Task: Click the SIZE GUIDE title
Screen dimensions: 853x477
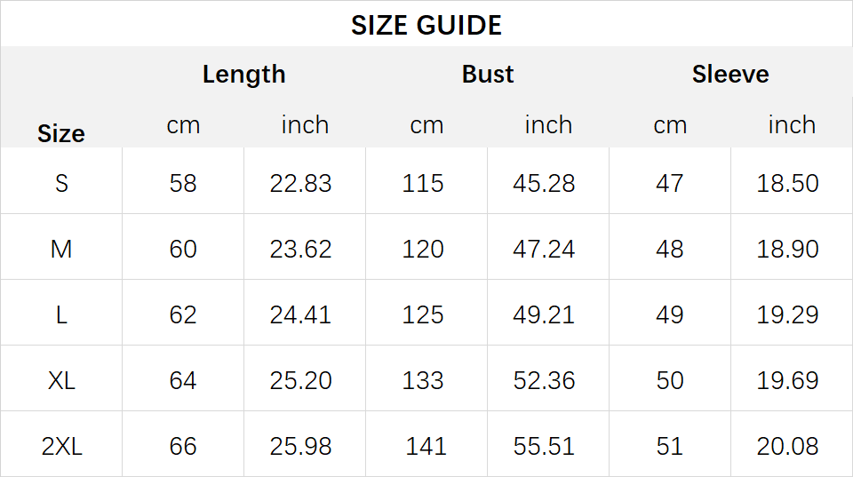Action: click(426, 25)
